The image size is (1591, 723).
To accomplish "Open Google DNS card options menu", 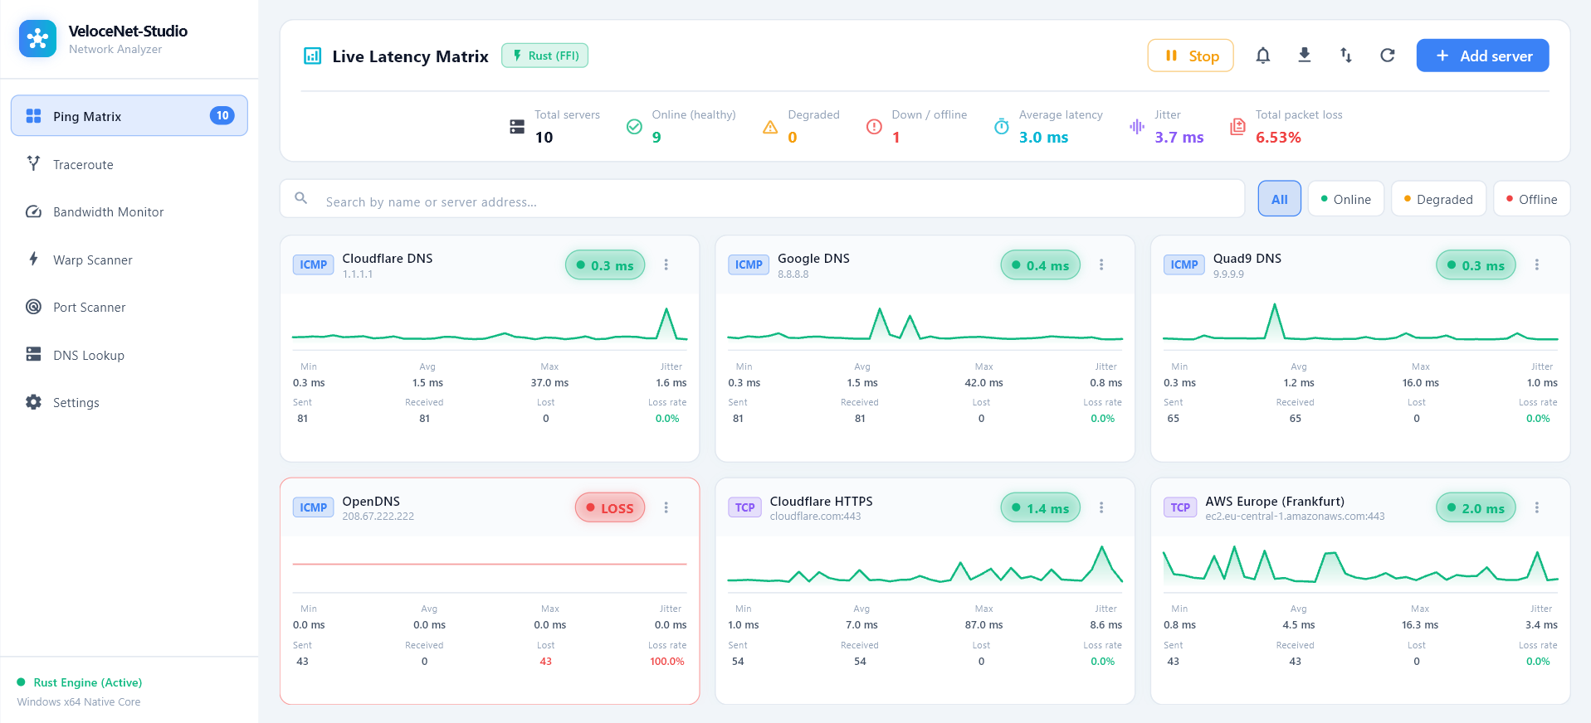I will pyautogui.click(x=1101, y=264).
